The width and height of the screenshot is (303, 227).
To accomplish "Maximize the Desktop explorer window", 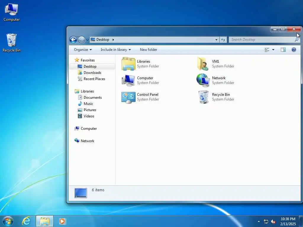I will pos(283,29).
